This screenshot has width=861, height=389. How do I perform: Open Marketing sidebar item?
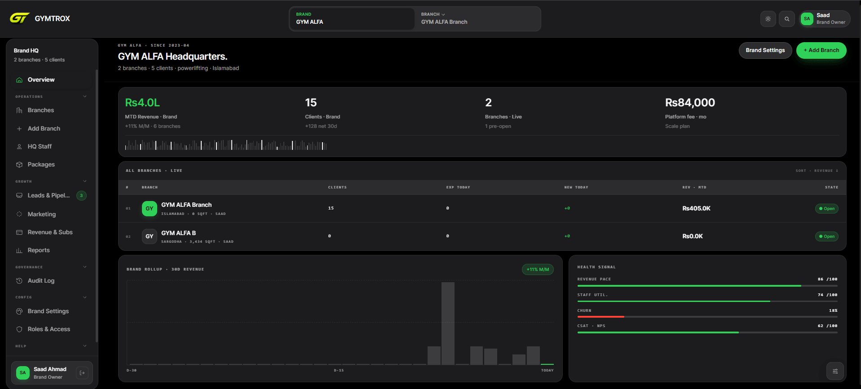(52, 214)
